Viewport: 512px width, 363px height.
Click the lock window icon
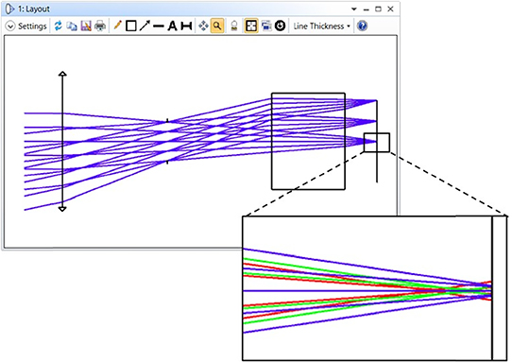pos(234,26)
